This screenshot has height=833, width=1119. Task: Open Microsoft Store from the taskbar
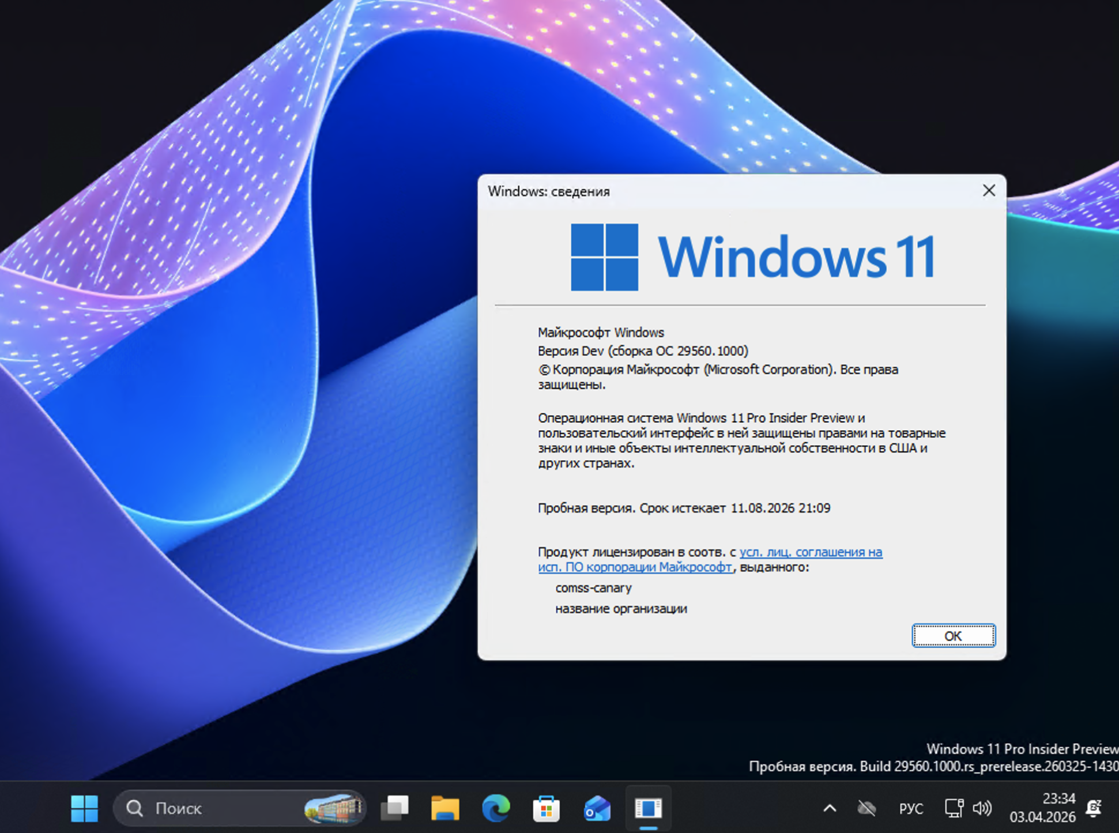pos(546,808)
